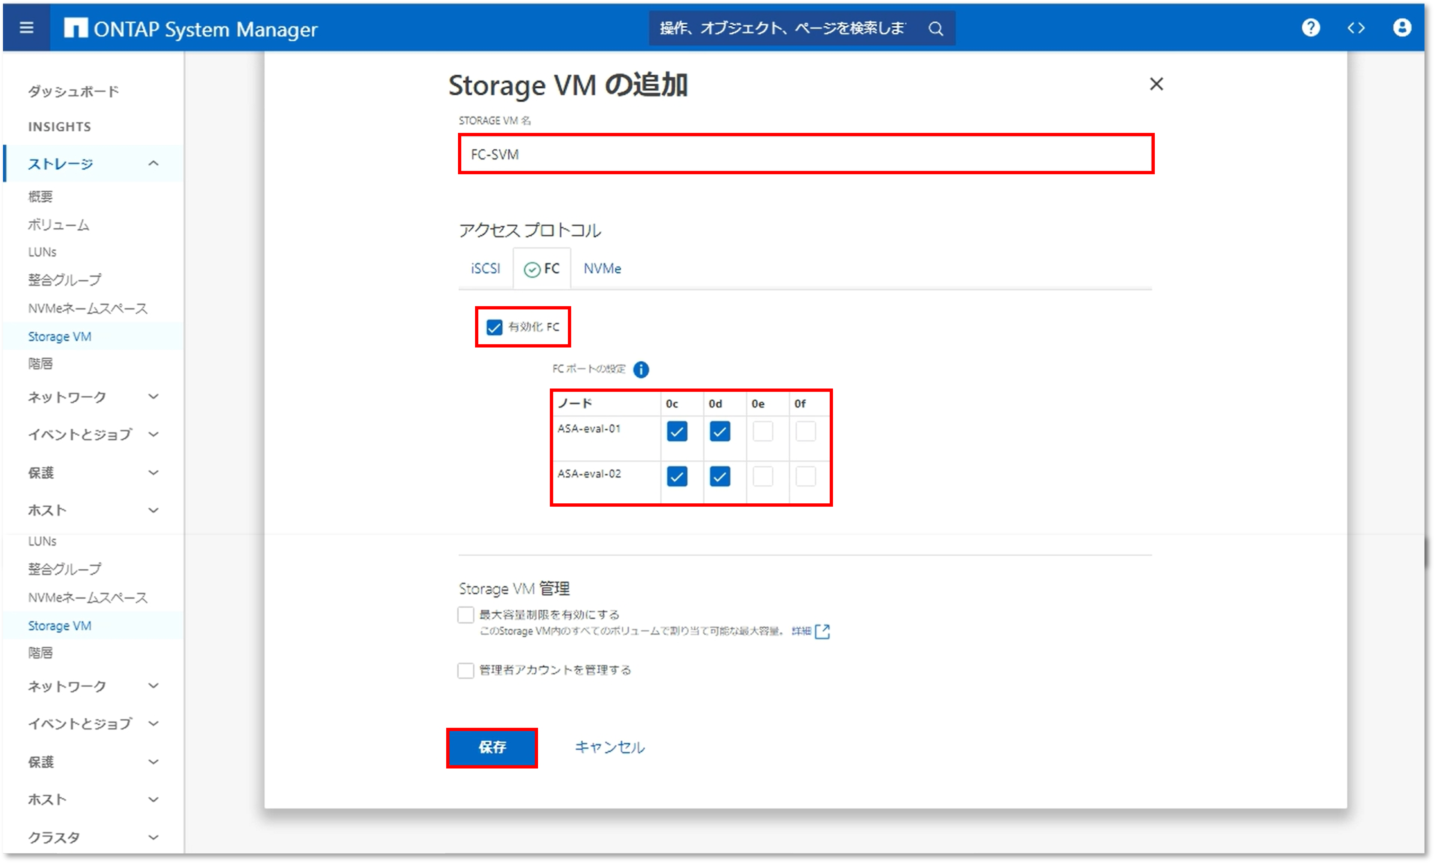Check port 0f for ASA-eval-02
The image size is (1434, 863).
pos(805,476)
